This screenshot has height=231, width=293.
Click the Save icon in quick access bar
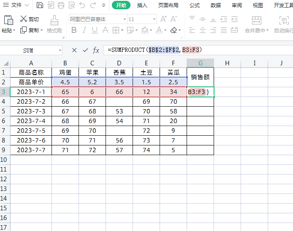click(x=40, y=5)
